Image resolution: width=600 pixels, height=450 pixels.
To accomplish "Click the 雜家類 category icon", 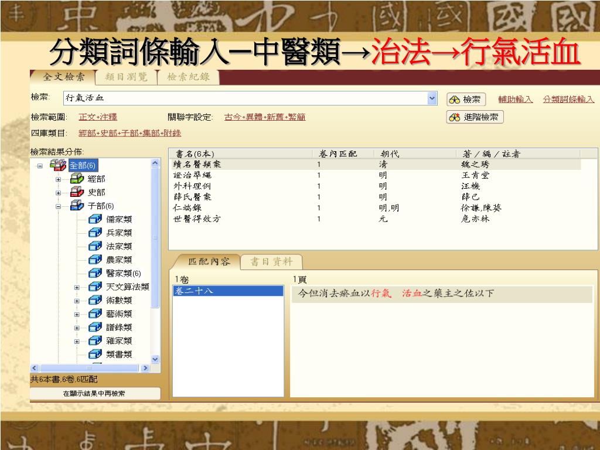I will [x=95, y=340].
